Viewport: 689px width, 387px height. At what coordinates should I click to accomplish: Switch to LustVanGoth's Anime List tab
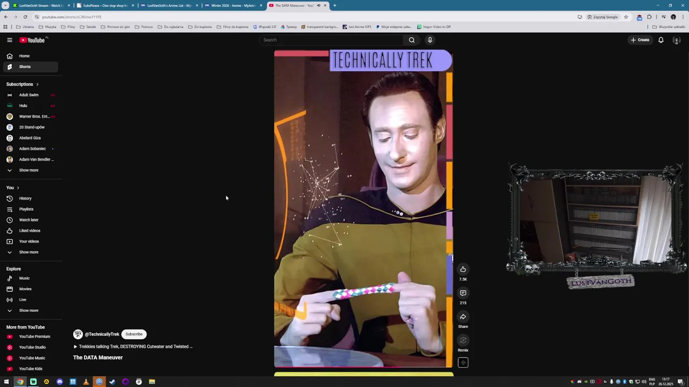[168, 5]
